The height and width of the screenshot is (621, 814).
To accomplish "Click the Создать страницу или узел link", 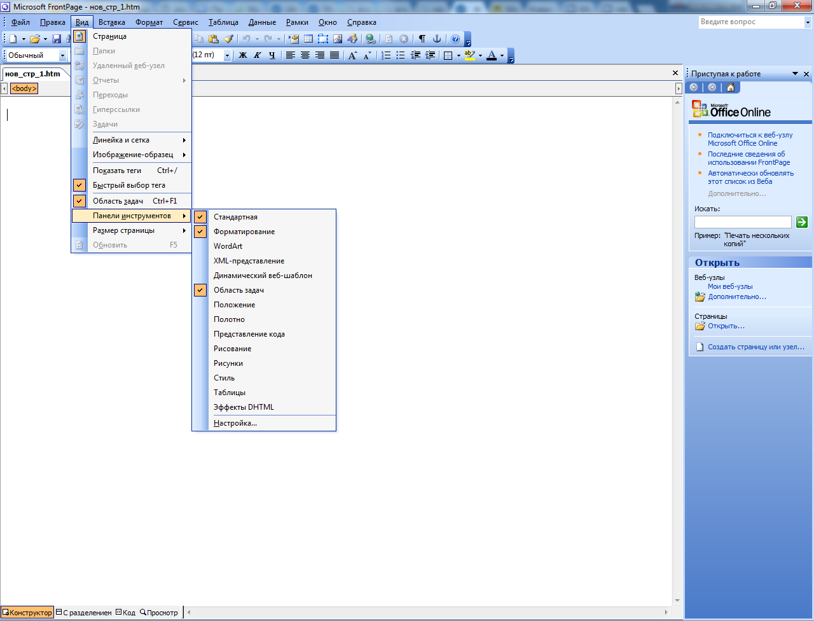I will pyautogui.click(x=756, y=347).
